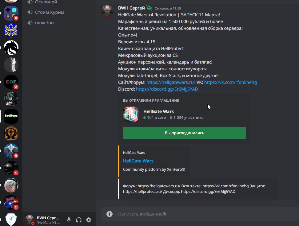Open the EOF server icon

click(x=11, y=82)
